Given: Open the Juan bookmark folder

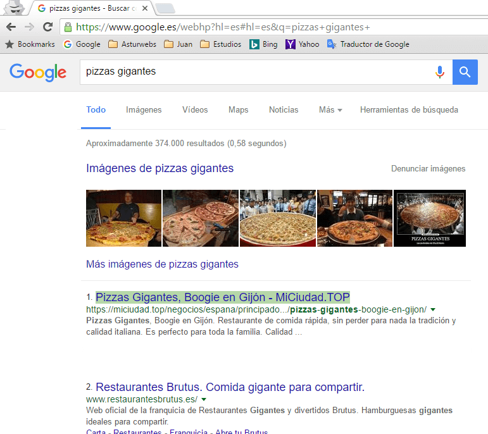Looking at the screenshot, I should pos(178,44).
